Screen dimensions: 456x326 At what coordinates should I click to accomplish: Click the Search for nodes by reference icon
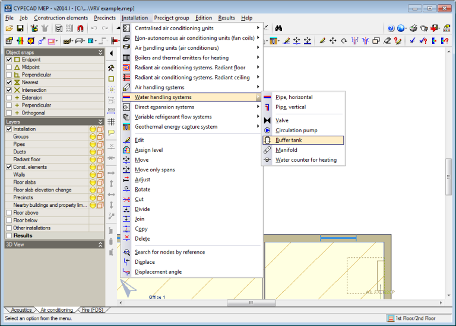click(x=126, y=253)
